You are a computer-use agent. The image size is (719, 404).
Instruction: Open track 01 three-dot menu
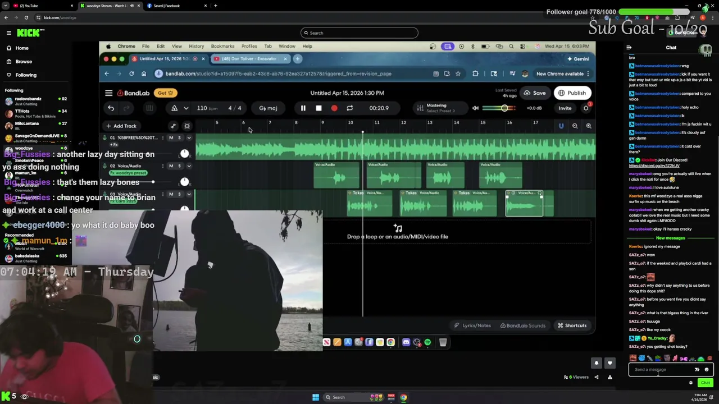point(163,138)
